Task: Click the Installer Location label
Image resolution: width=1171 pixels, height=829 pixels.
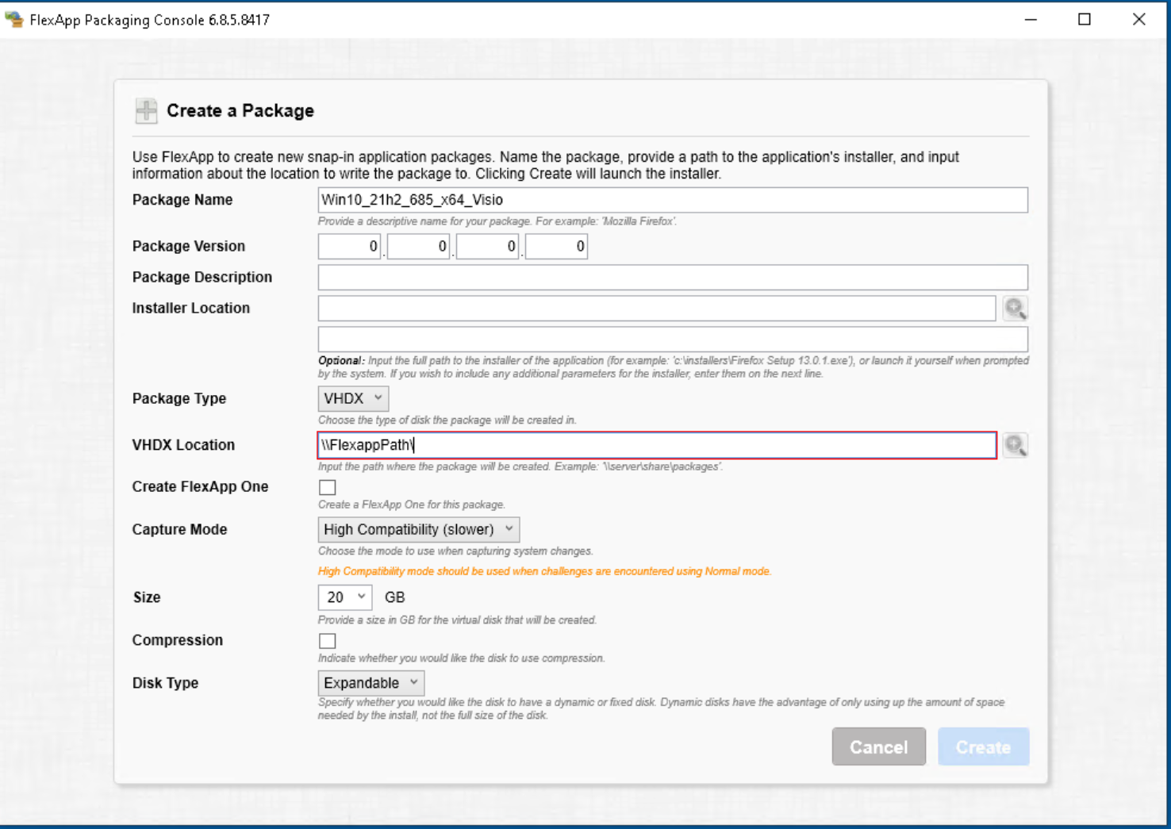Action: pyautogui.click(x=191, y=308)
